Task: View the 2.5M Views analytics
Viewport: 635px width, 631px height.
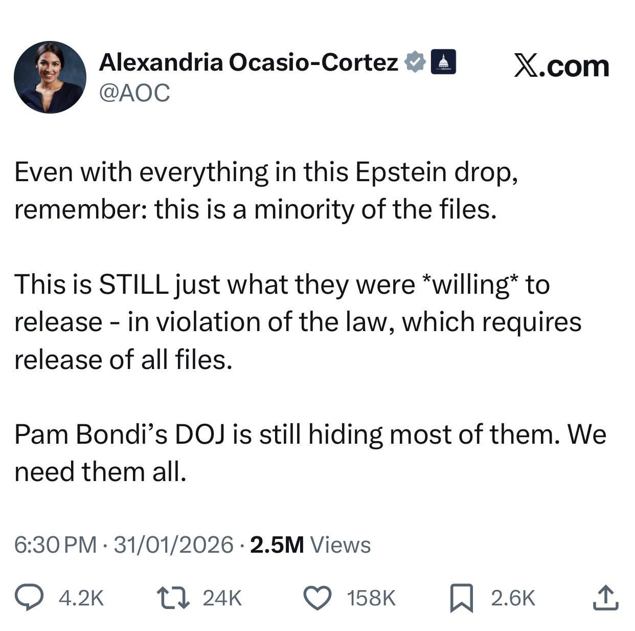Action: point(310,545)
